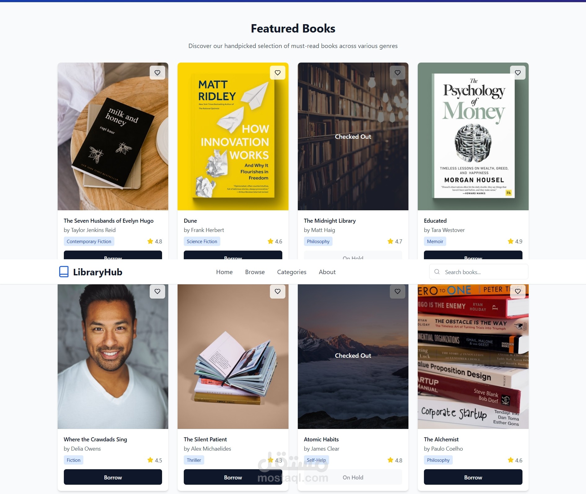The width and height of the screenshot is (586, 494).
Task: Favorite The Seven Husbands of Evelyn Hugo
Action: [x=157, y=73]
